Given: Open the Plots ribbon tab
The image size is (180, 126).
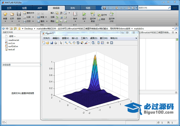Looking at the screenshot, I should tap(24, 8).
